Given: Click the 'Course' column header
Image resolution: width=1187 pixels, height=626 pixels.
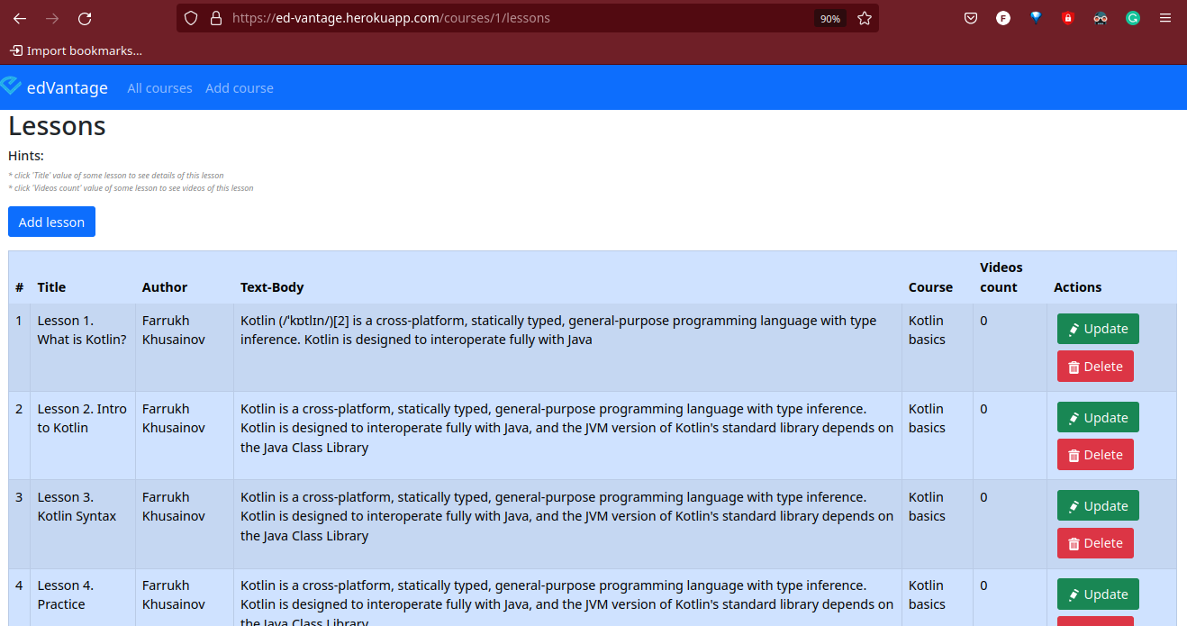Looking at the screenshot, I should coord(930,287).
